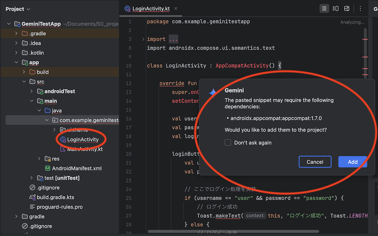Click the .gradle folder icon
This screenshot has height=236, width=378.
pos(24,33)
